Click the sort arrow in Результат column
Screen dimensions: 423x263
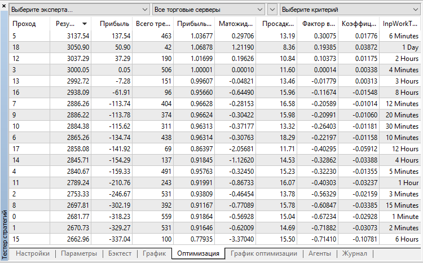[x=85, y=24]
